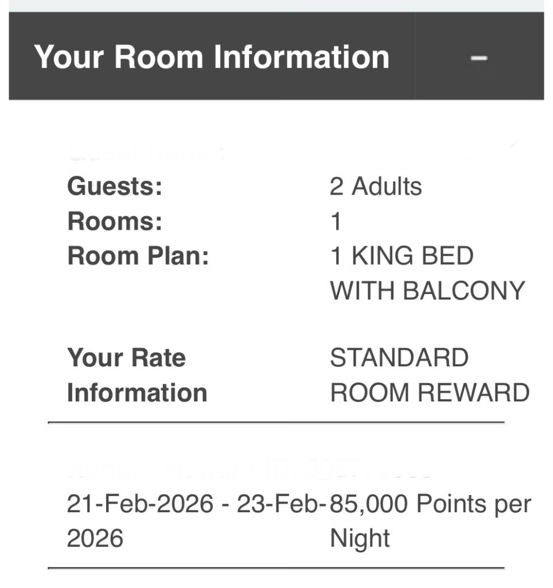
Task: Click the word Night under points
Action: (x=360, y=539)
